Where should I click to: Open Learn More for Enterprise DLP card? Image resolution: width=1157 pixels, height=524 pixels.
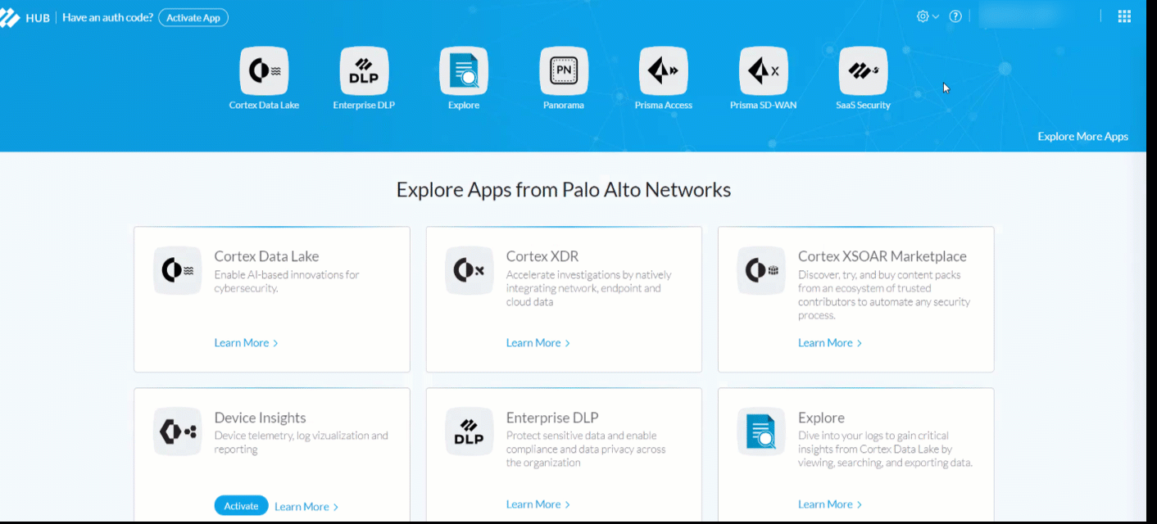point(538,504)
